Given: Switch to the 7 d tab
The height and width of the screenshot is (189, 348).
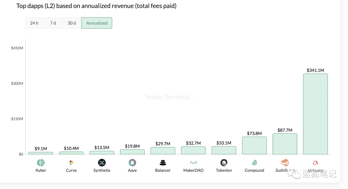Looking at the screenshot, I should pos(53,23).
